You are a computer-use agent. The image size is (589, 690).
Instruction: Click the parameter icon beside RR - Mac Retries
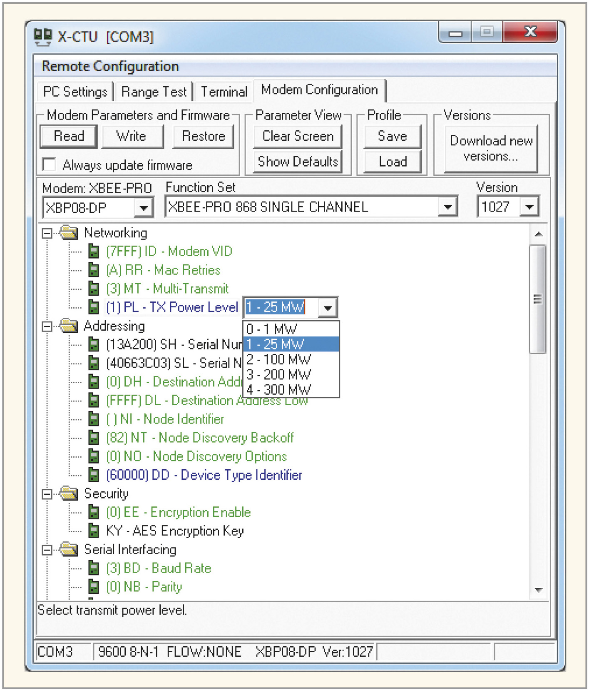pyautogui.click(x=94, y=270)
